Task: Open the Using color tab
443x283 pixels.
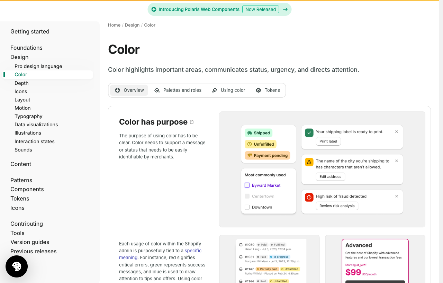Action: [228, 90]
